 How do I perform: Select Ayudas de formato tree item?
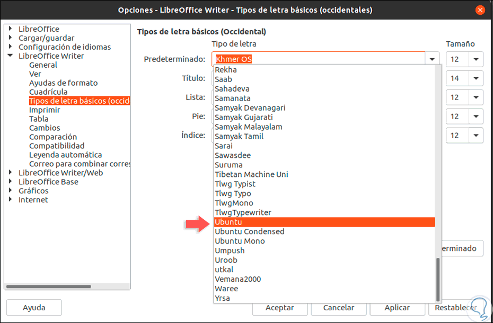63,83
